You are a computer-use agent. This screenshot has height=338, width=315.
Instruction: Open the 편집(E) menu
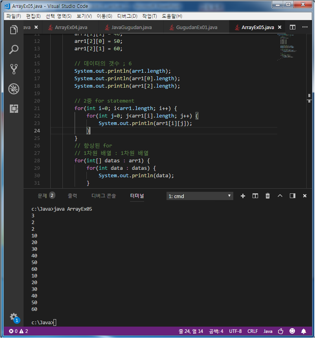tap(33, 16)
